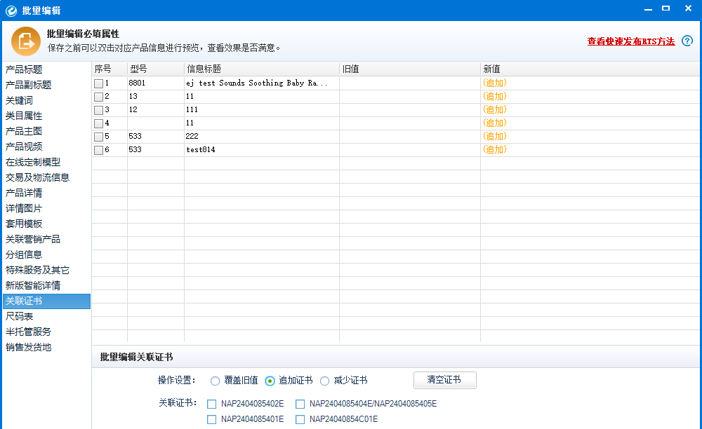The height and width of the screenshot is (429, 702).
Task: Go to 分组信息 section
Action: tap(24, 254)
